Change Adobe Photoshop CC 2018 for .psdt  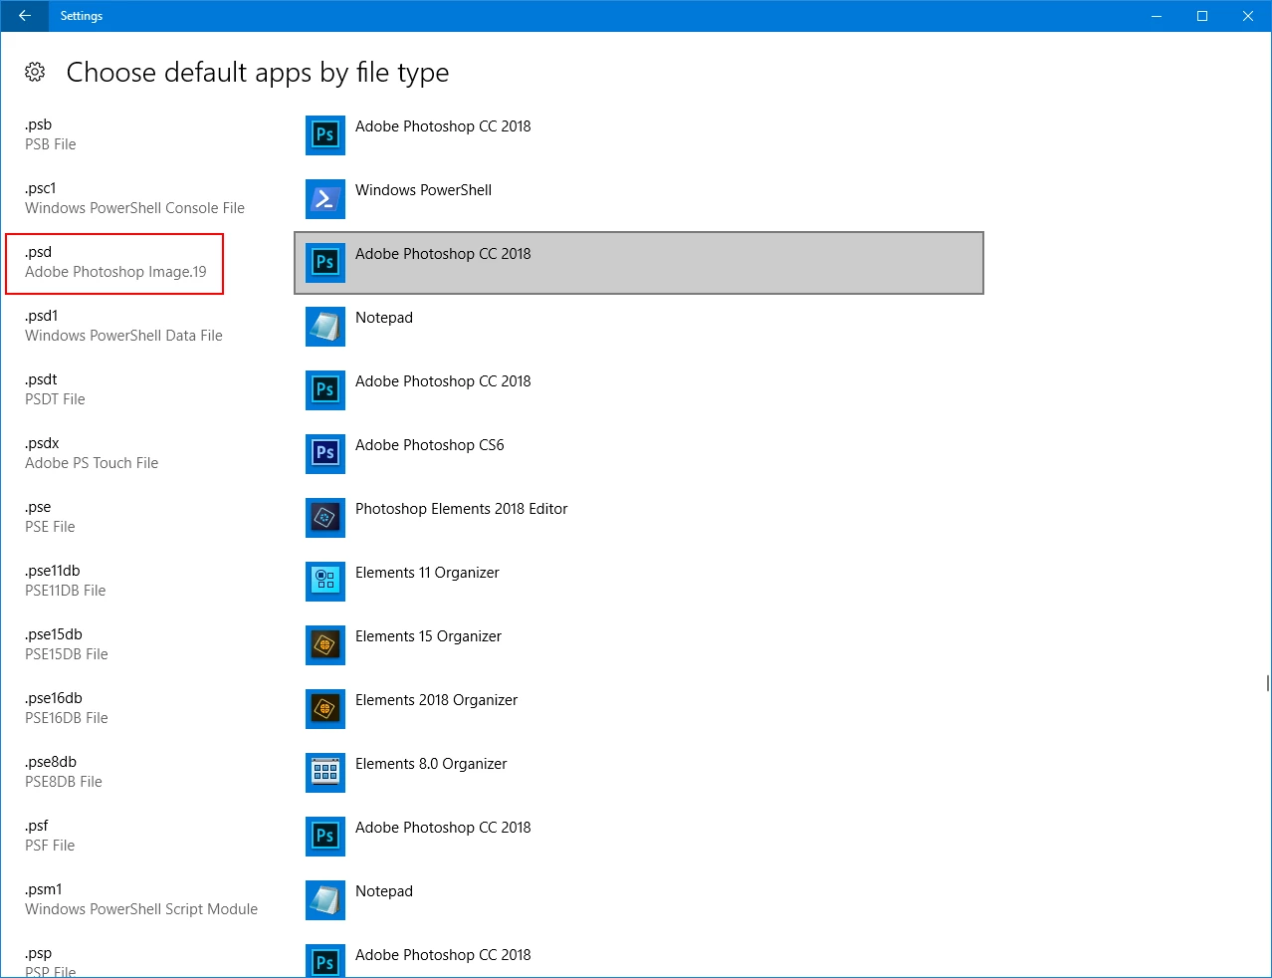click(639, 390)
